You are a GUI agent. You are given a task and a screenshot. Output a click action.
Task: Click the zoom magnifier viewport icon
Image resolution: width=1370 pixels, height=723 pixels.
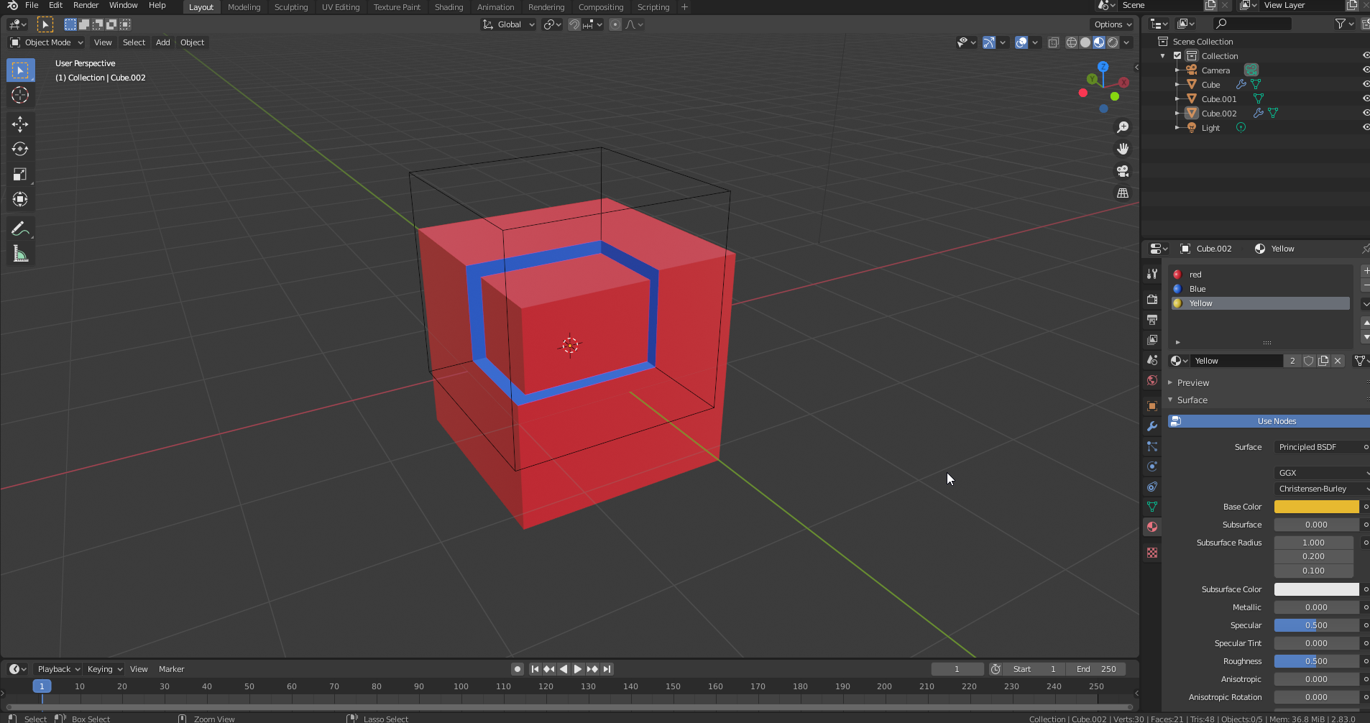click(x=1122, y=127)
